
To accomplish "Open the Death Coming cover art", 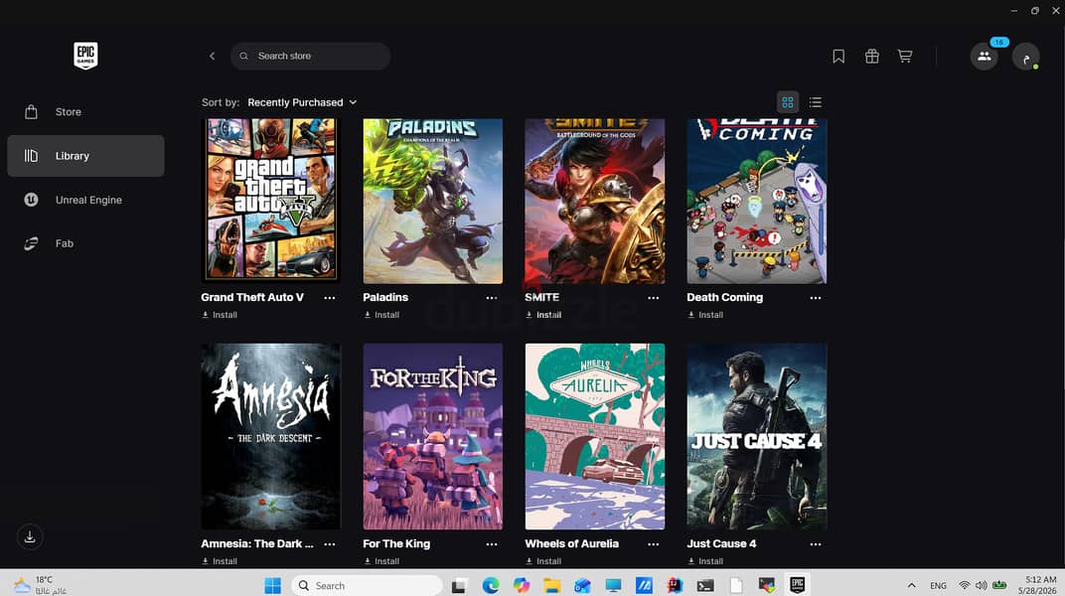I will point(757,201).
